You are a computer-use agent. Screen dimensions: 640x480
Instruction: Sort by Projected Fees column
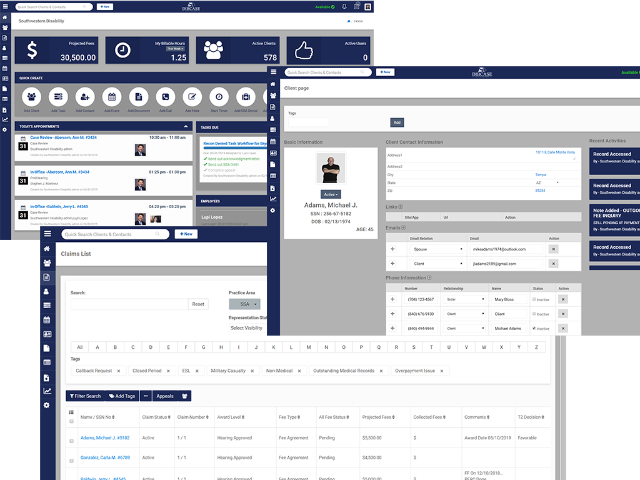pyautogui.click(x=378, y=417)
